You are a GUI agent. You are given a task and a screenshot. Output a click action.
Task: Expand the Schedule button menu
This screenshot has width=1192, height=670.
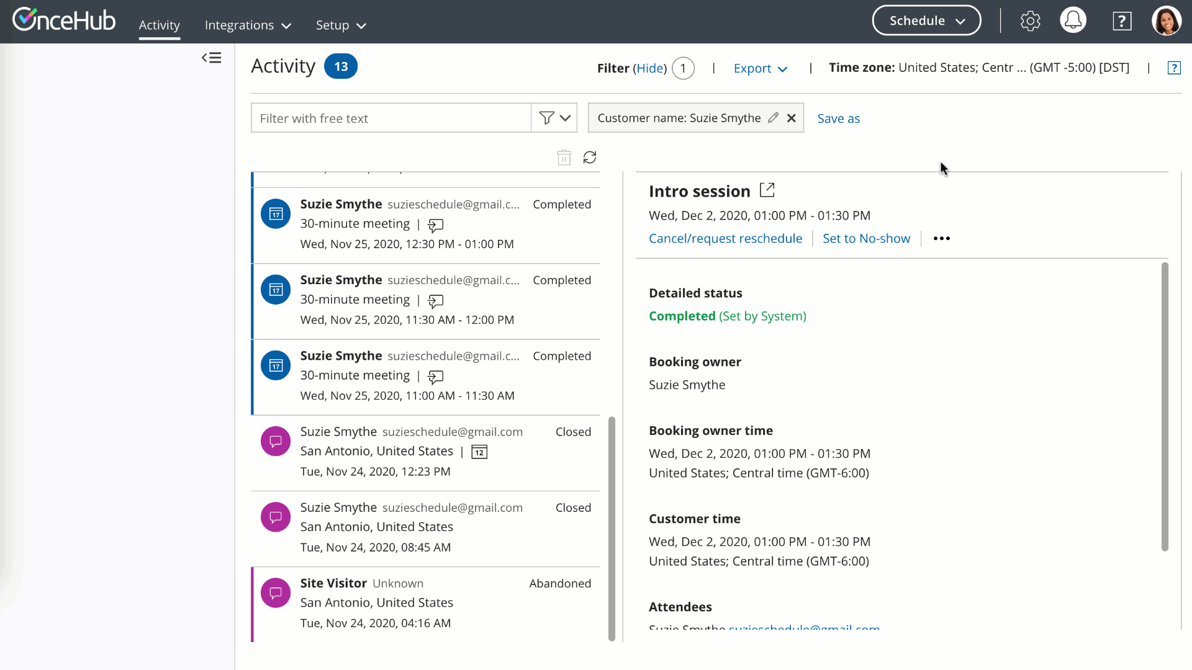click(x=926, y=21)
